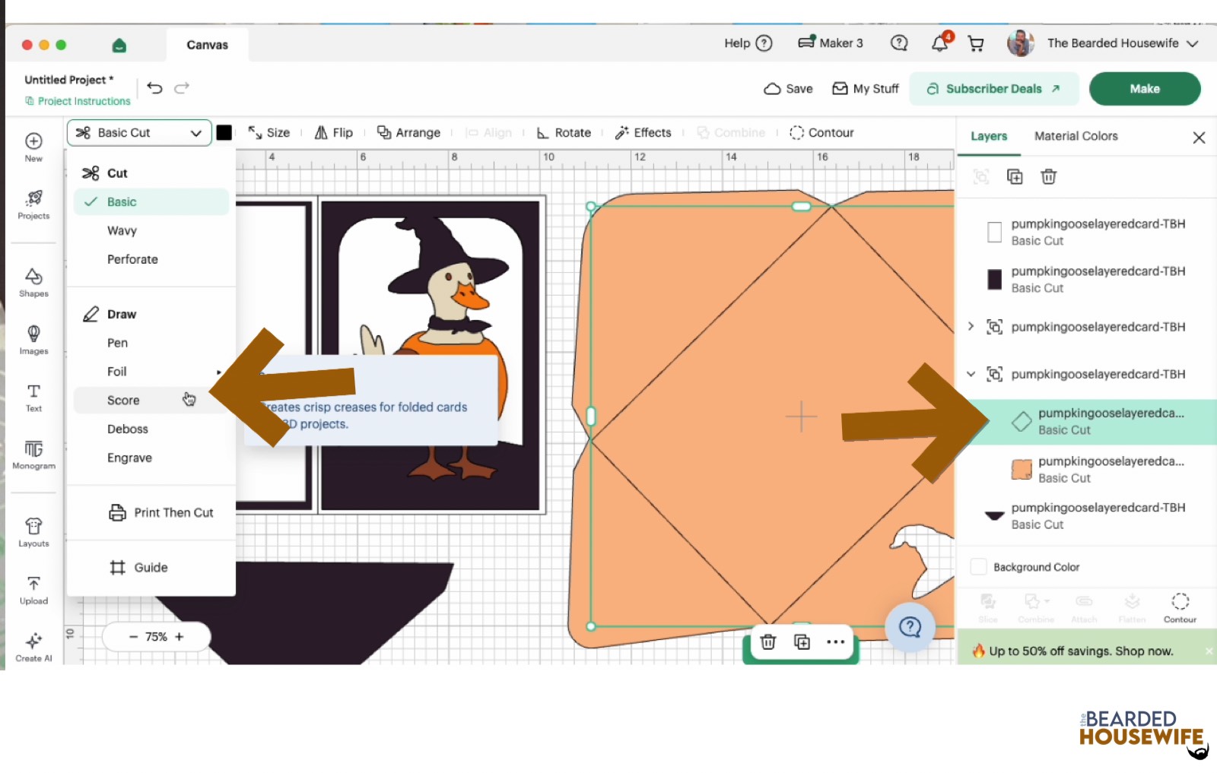Redo the last undone action

click(x=182, y=88)
